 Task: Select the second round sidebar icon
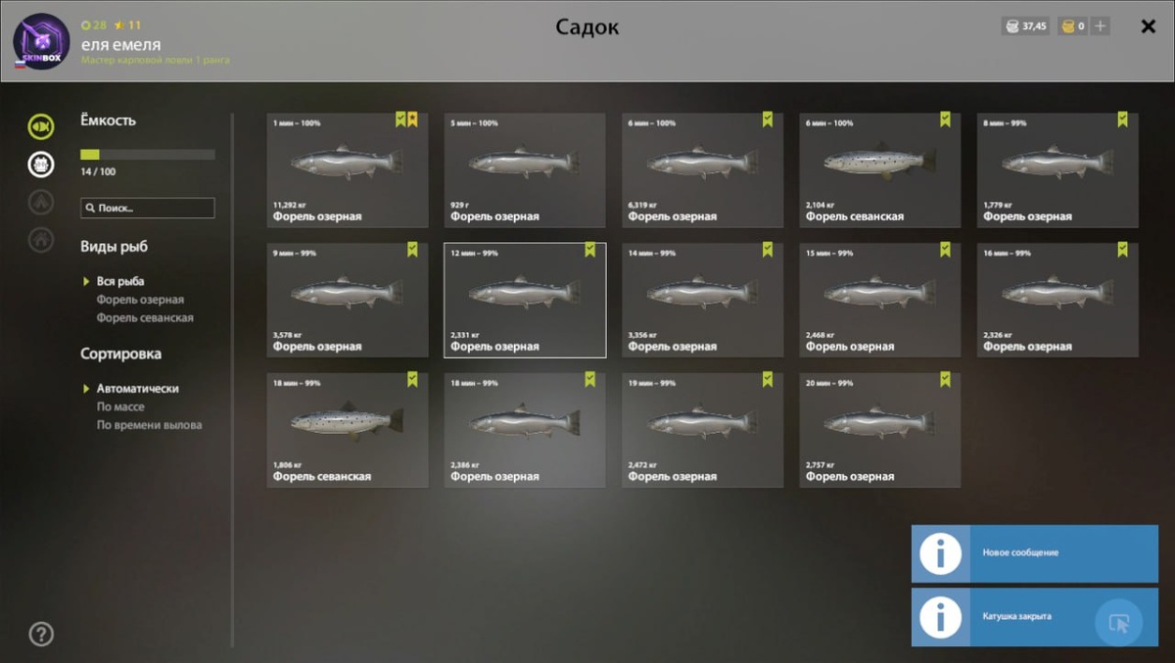coord(40,165)
